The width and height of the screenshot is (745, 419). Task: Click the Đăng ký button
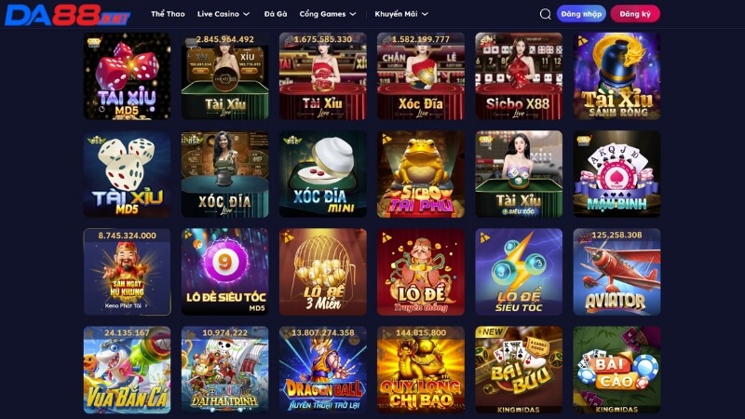(x=635, y=14)
